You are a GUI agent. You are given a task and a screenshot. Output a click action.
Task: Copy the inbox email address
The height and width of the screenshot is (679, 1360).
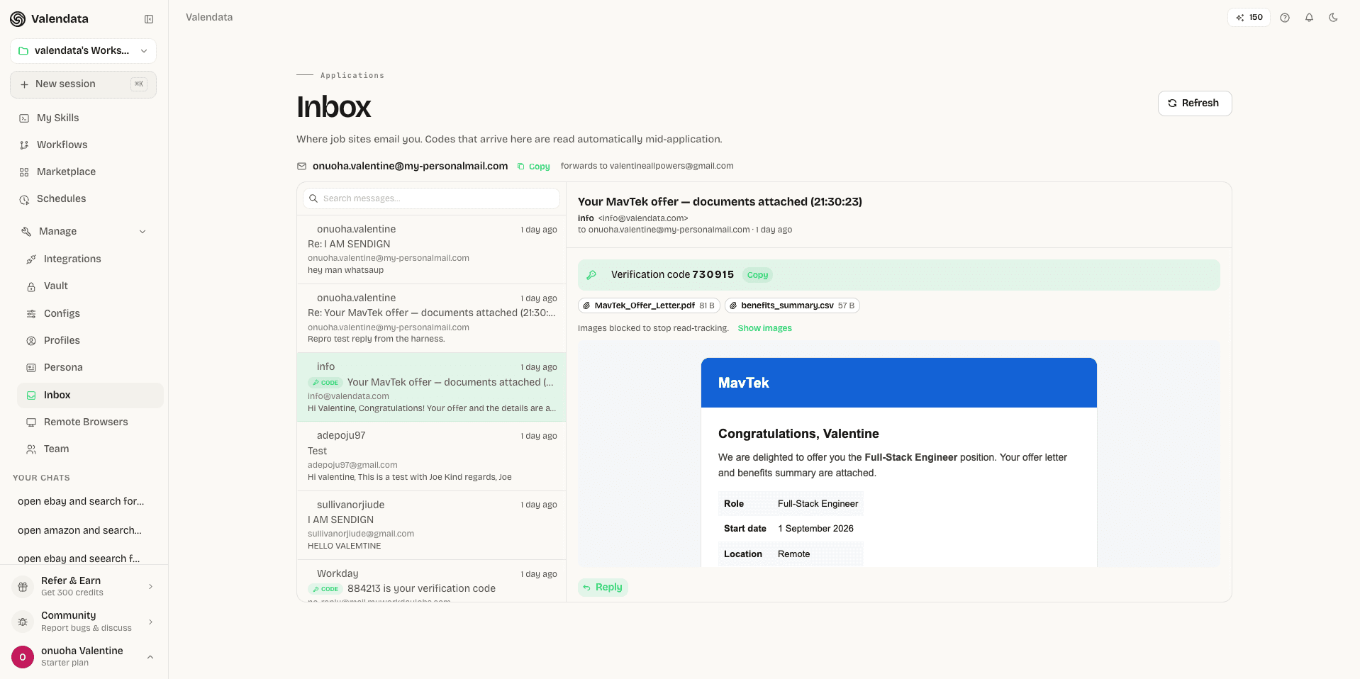pyautogui.click(x=534, y=167)
